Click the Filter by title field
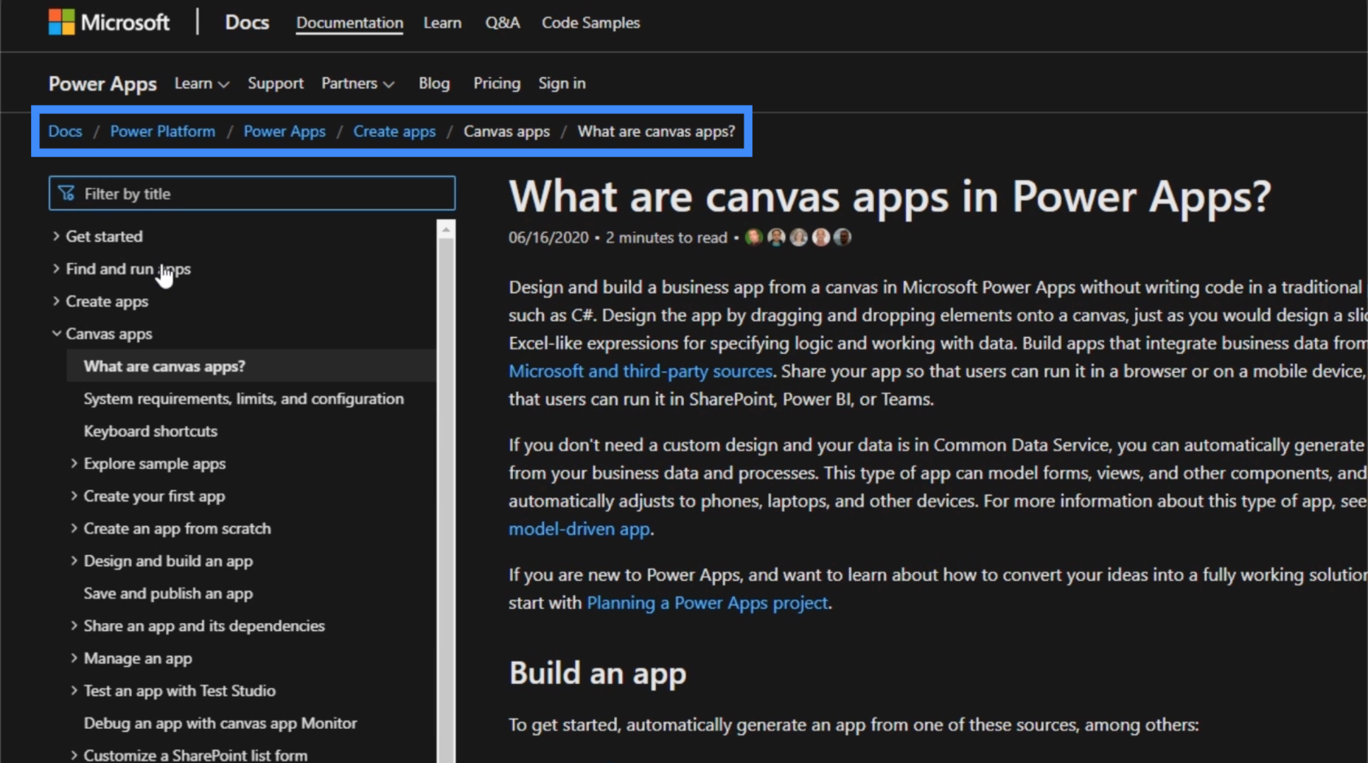 point(252,194)
